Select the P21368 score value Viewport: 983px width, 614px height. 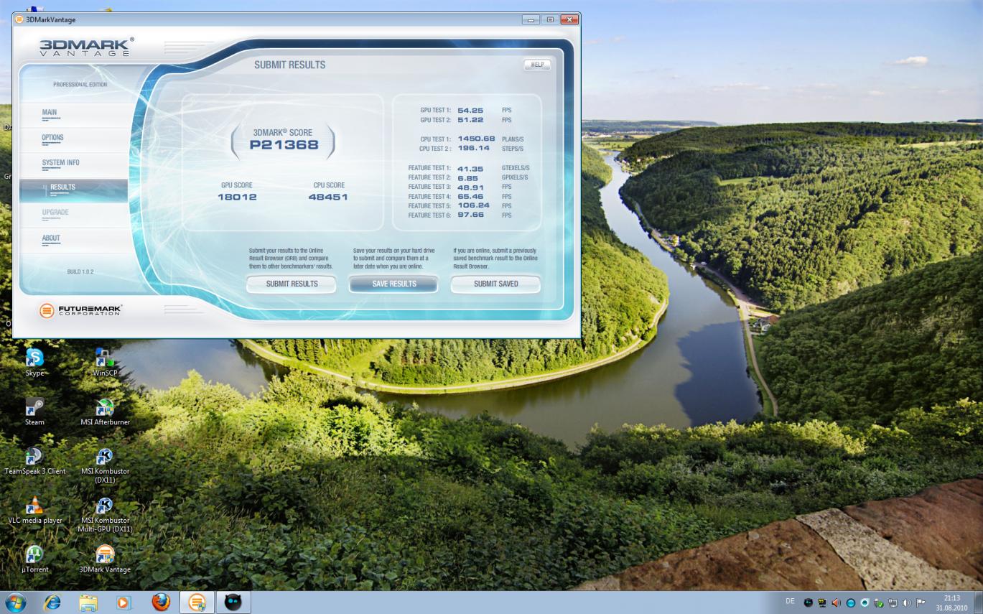tap(284, 145)
